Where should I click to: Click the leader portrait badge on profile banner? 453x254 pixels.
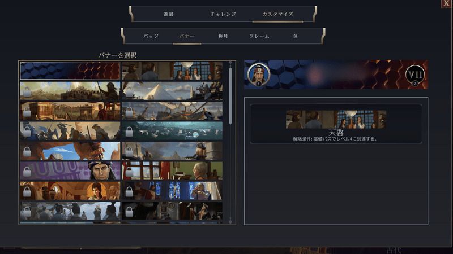click(x=258, y=74)
